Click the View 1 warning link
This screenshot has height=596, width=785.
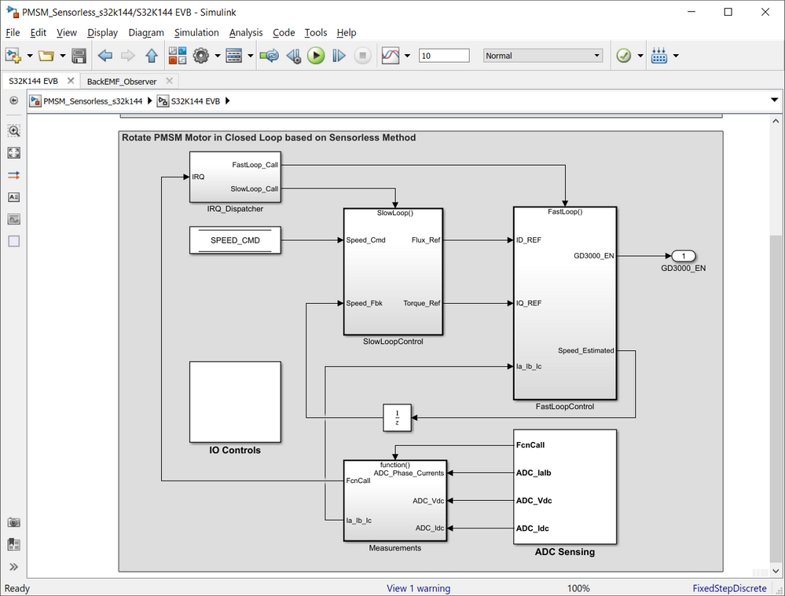[418, 588]
